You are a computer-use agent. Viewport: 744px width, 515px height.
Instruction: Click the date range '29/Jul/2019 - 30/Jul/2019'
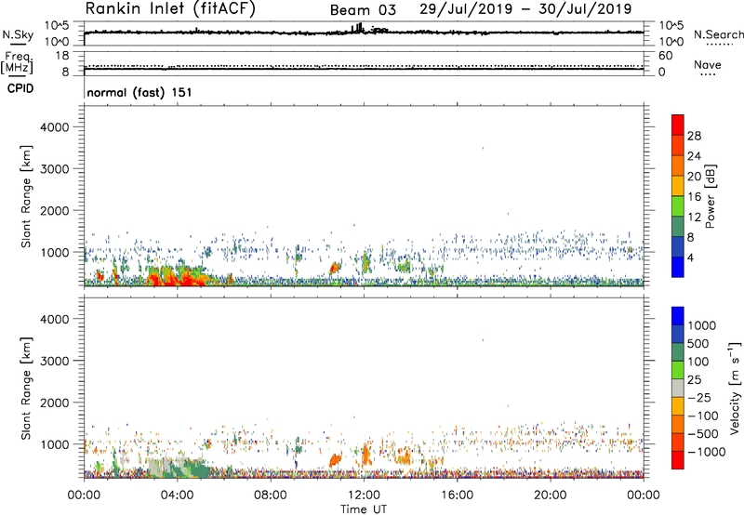525,9
